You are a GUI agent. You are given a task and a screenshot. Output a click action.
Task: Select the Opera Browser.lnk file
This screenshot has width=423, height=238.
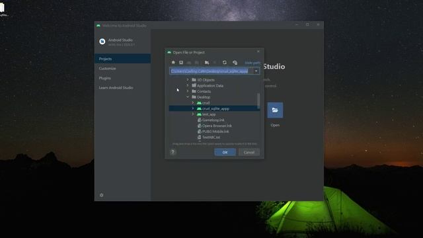(214, 126)
